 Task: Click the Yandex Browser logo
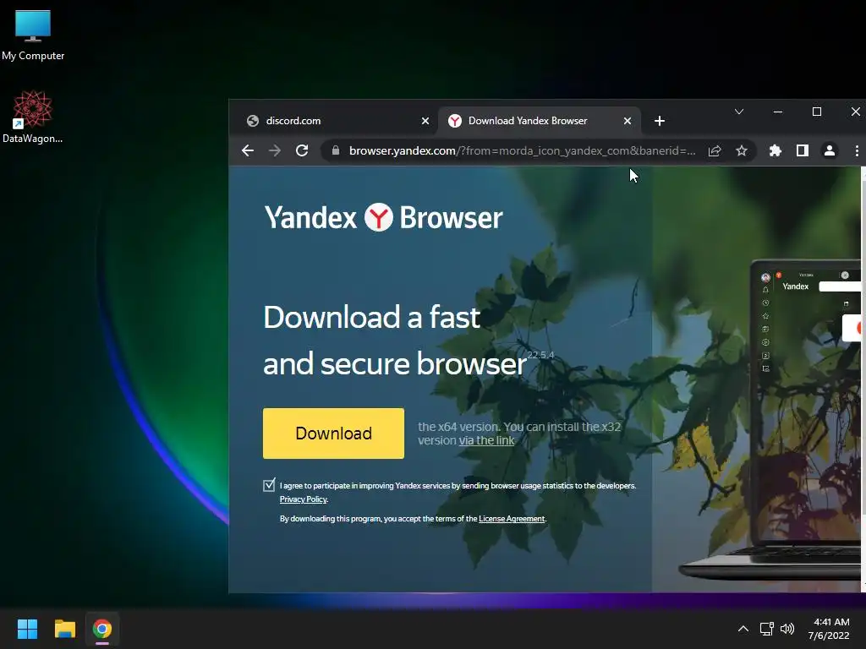383,217
